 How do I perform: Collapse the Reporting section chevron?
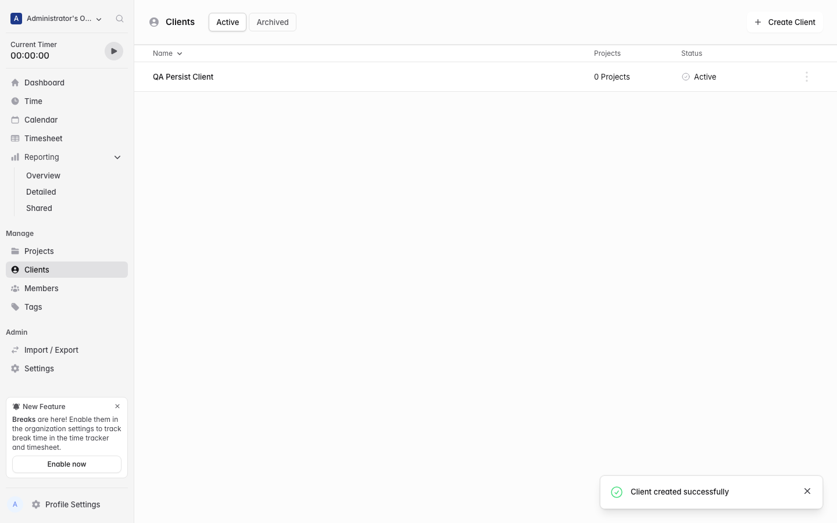[x=117, y=157]
